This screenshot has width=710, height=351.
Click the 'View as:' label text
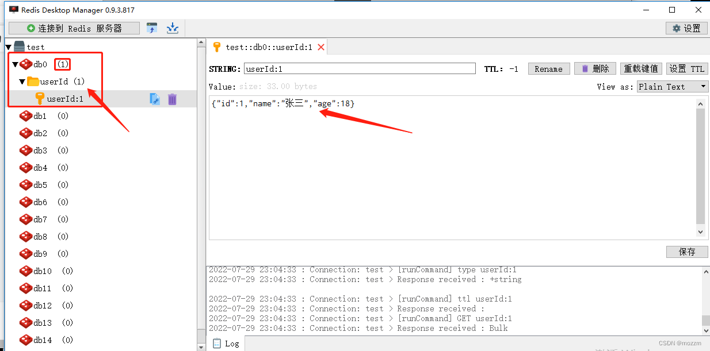[615, 86]
